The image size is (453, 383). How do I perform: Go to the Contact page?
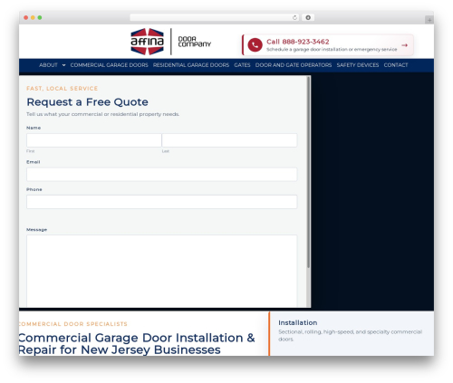point(396,65)
